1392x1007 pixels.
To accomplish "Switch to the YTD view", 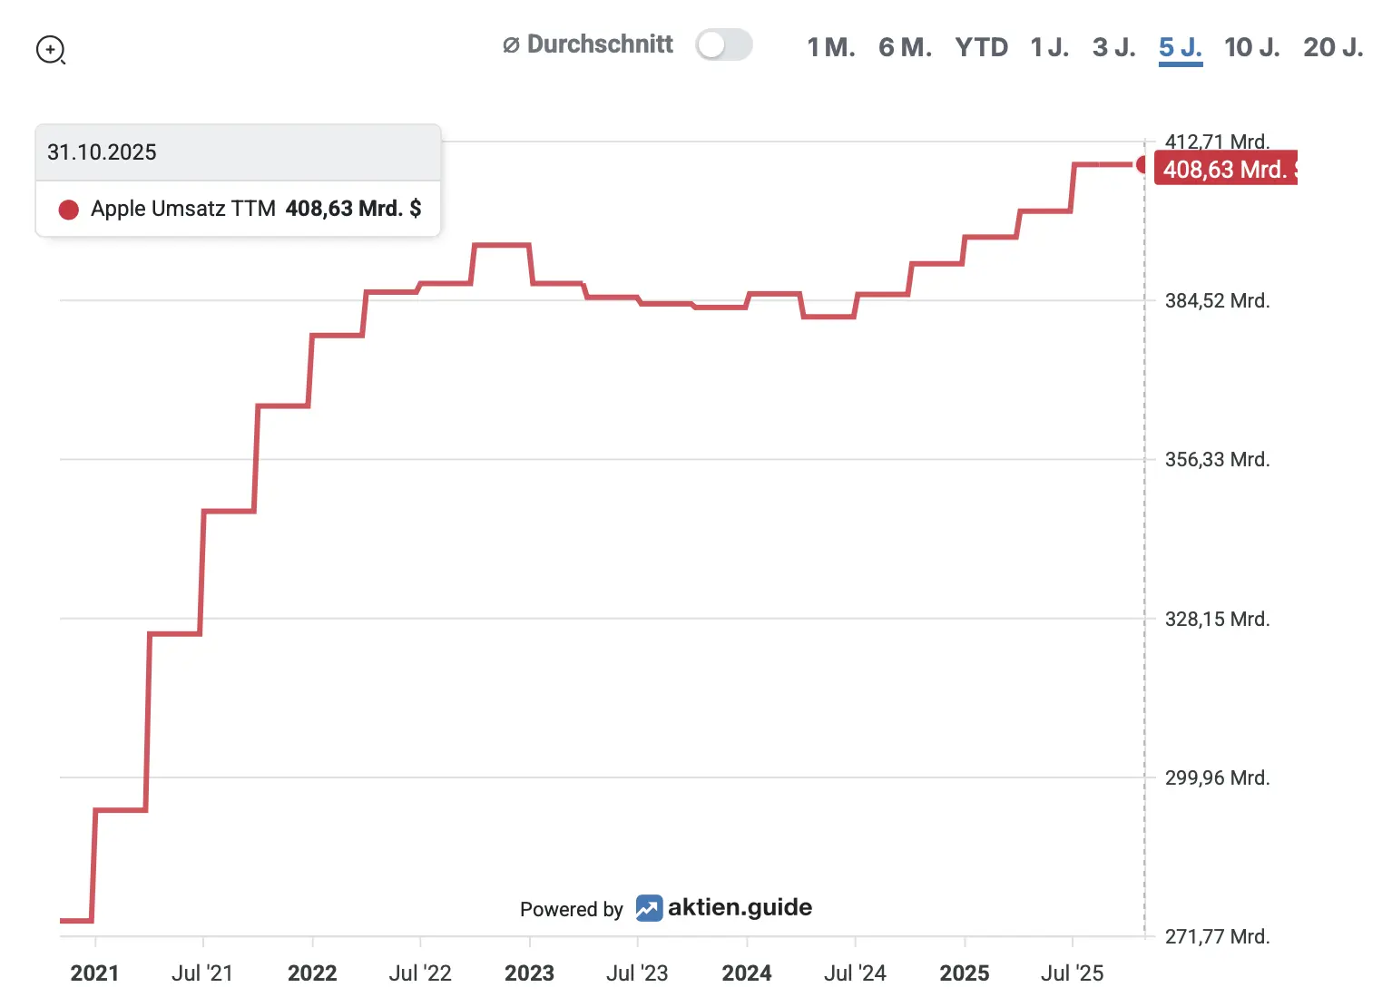I will point(980,47).
